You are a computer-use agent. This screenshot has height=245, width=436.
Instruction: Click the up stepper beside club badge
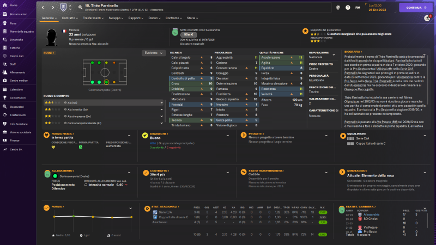pyautogui.click(x=70, y=6)
